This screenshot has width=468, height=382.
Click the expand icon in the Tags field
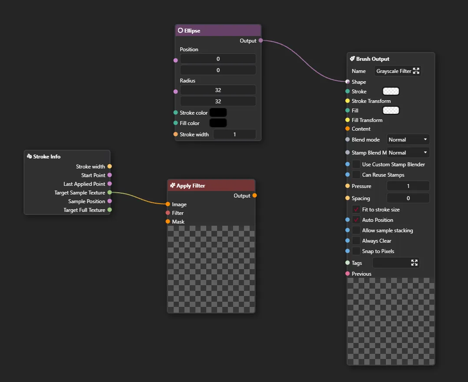(x=414, y=263)
